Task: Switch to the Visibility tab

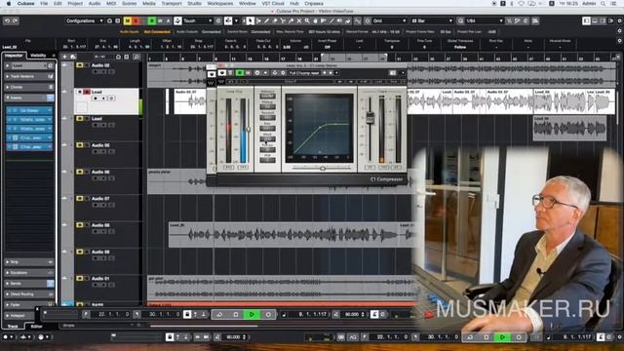Action: point(38,56)
